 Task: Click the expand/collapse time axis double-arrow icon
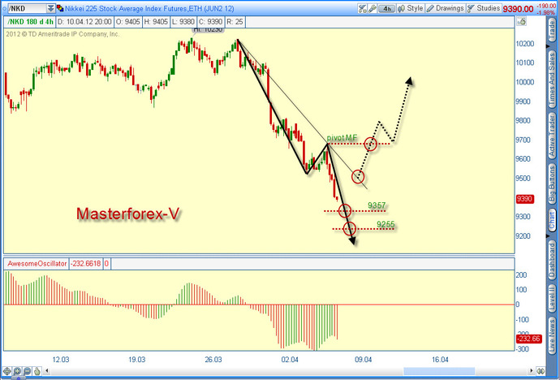click(x=541, y=371)
